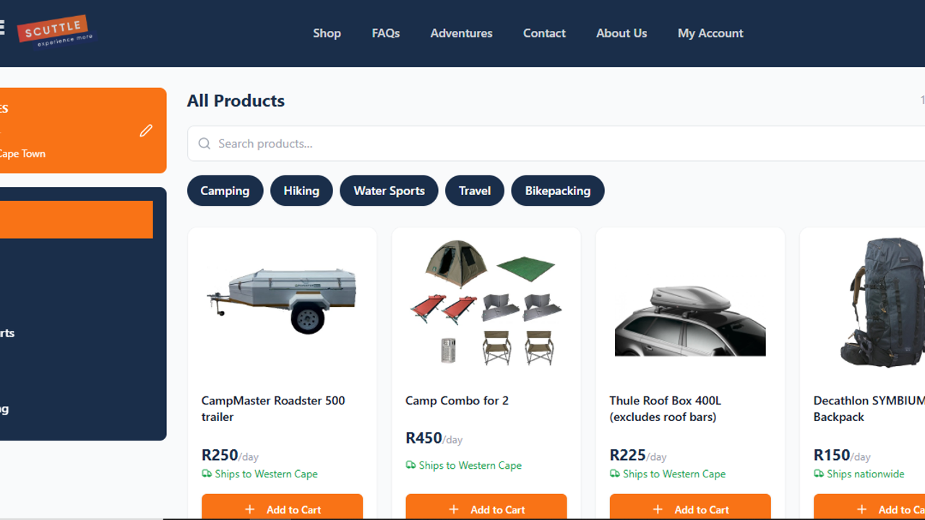Go to the Adventures page
Viewport: 925px width, 520px height.
click(x=461, y=33)
